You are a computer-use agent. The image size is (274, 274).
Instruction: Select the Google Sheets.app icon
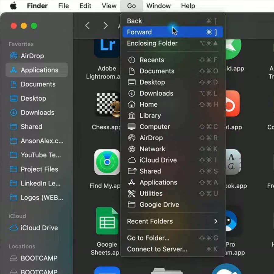click(107, 221)
